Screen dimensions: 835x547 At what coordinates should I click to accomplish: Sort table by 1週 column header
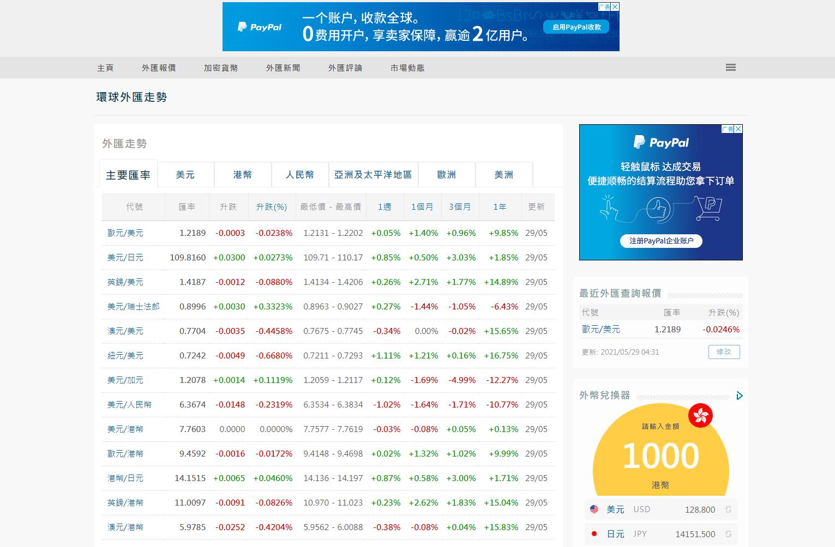click(x=385, y=207)
